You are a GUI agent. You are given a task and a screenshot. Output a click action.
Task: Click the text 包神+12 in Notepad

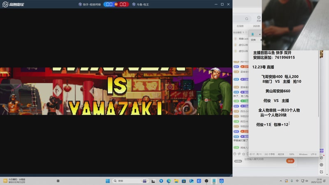pyautogui.click(x=281, y=125)
